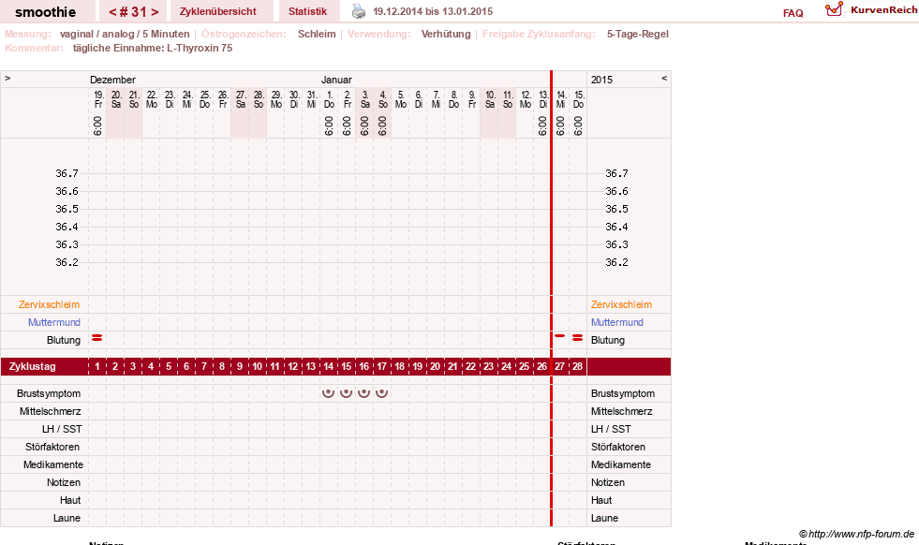Click the left Medikamente row label

pos(53,464)
